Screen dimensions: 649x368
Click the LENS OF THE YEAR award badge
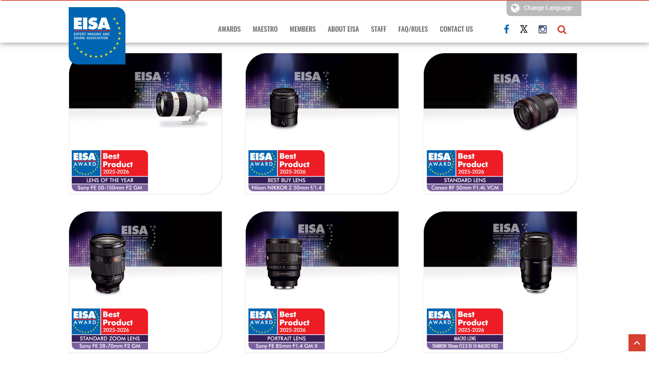pyautogui.click(x=110, y=171)
